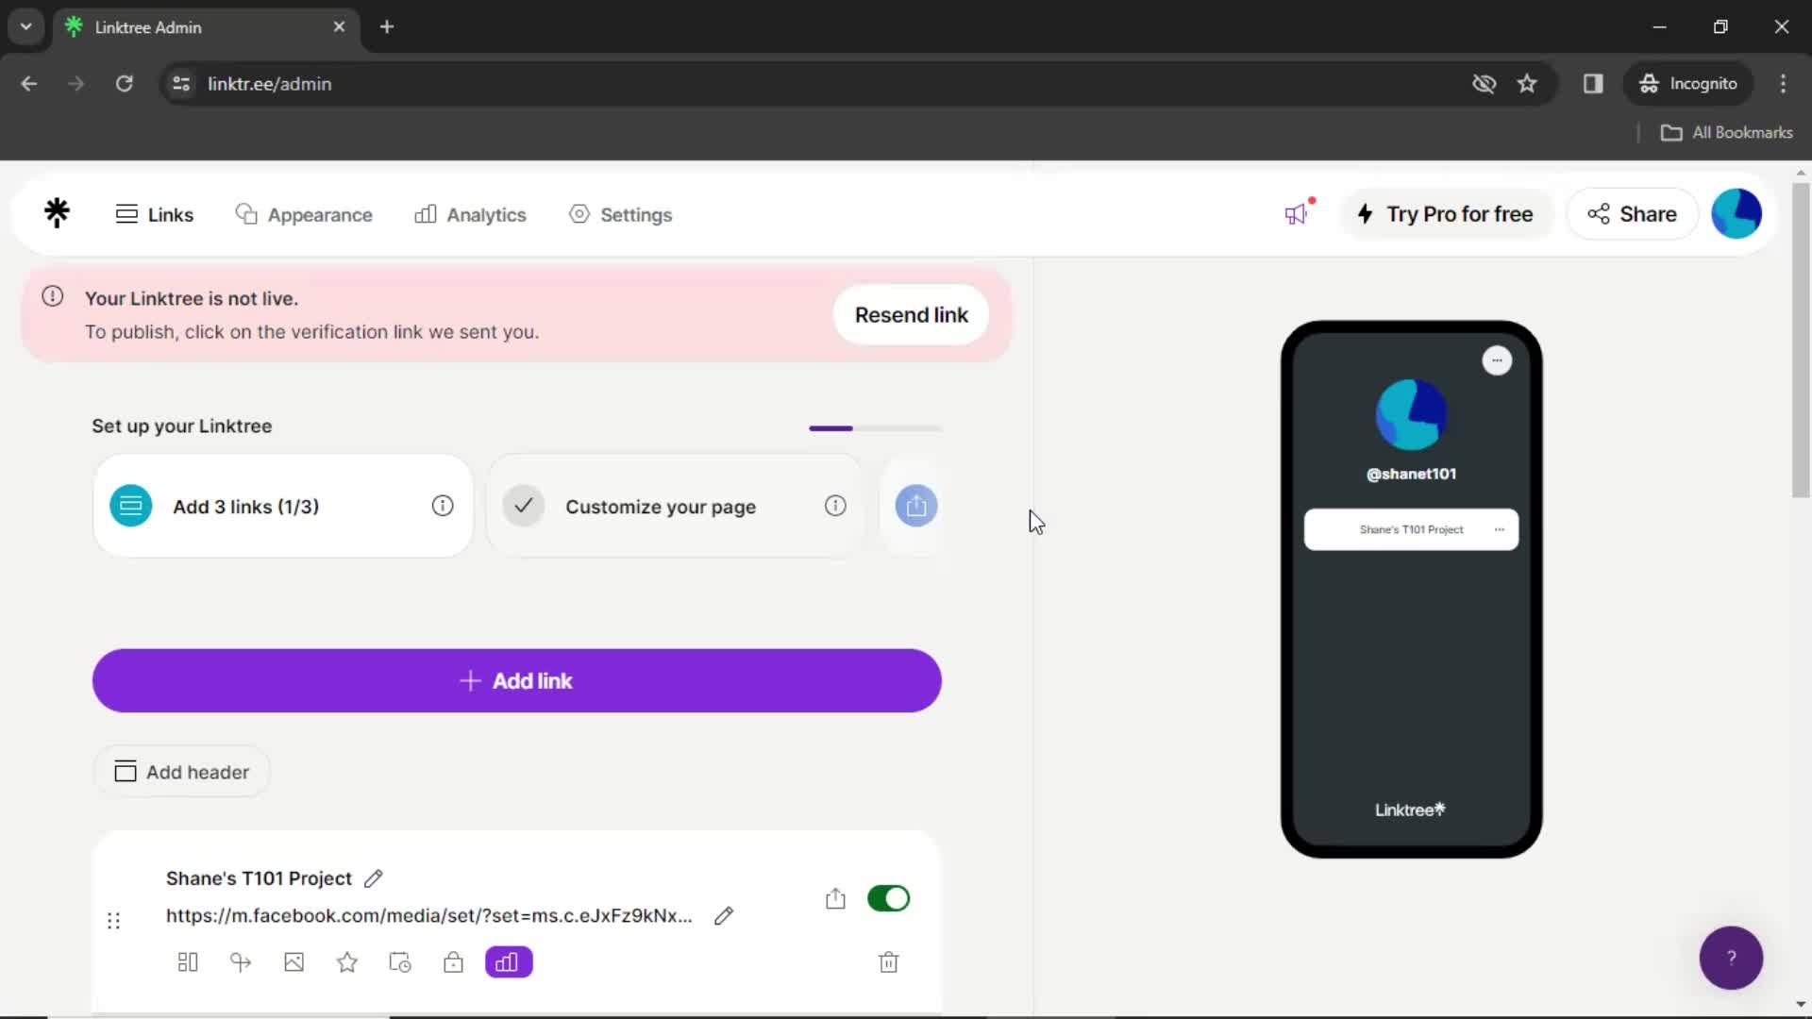Expand the tab search chevron
Viewport: 1812px width, 1019px height.
25,26
